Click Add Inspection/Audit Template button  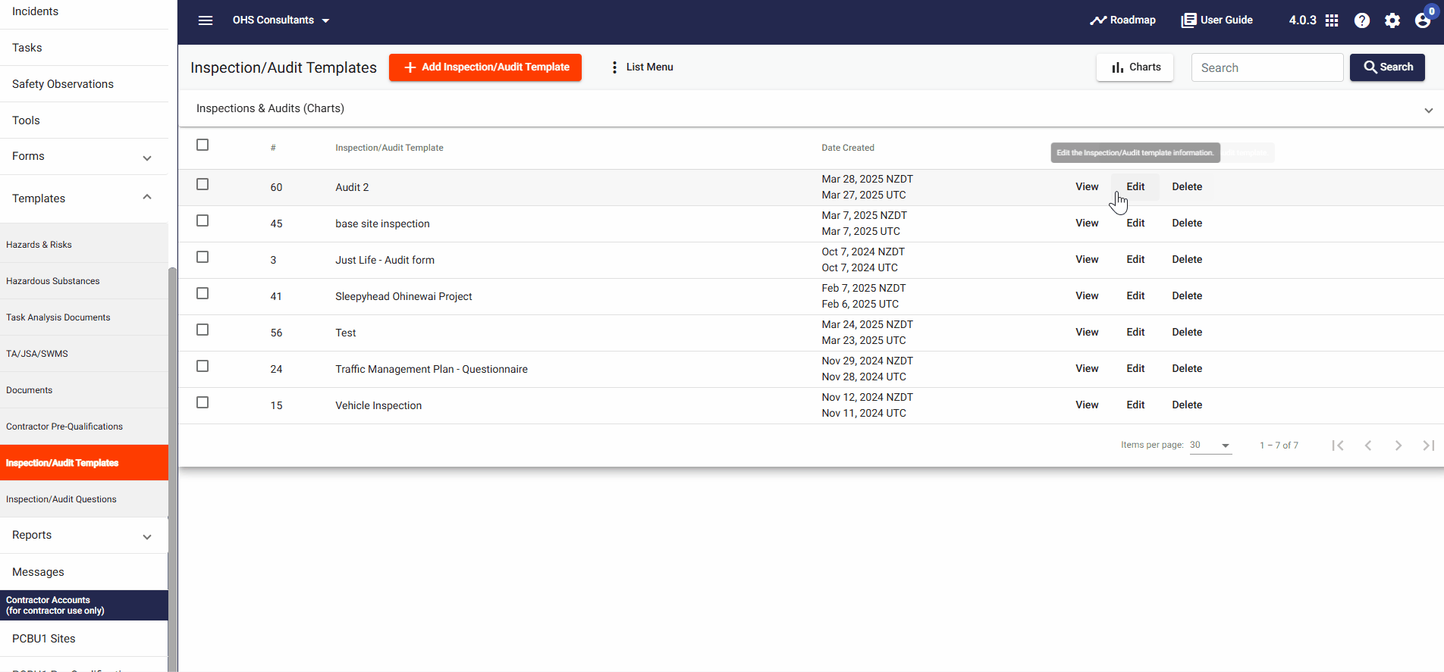click(x=485, y=67)
